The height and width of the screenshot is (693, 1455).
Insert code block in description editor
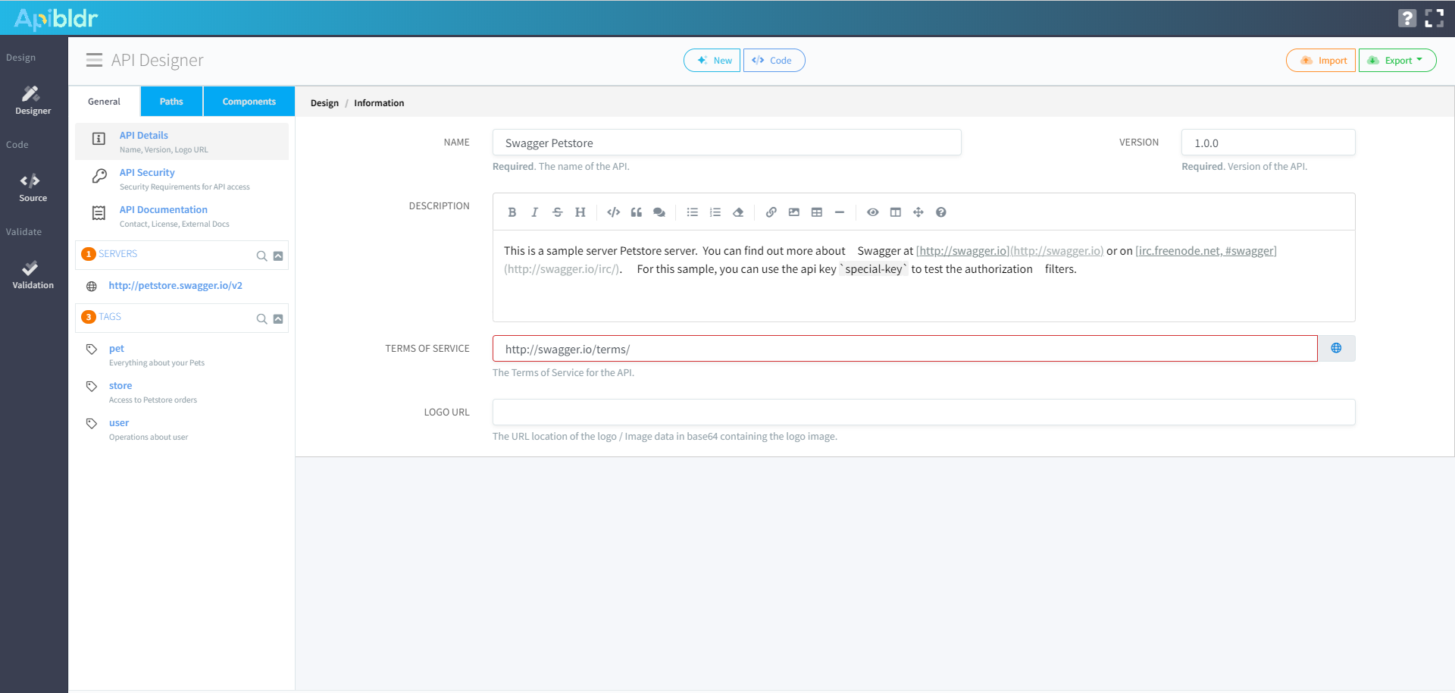coord(614,212)
